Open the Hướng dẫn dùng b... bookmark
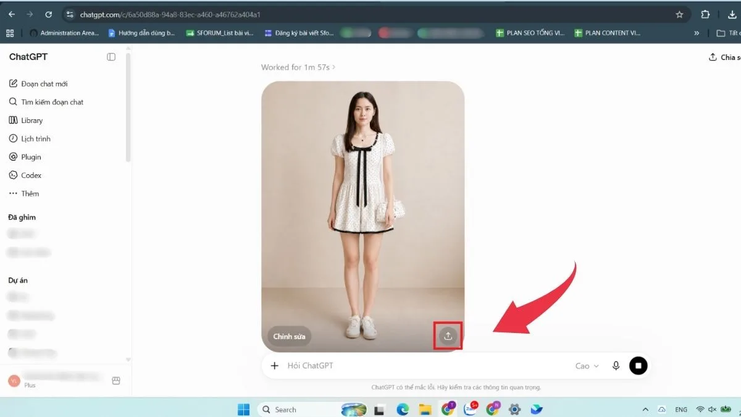The width and height of the screenshot is (741, 417). (141, 33)
